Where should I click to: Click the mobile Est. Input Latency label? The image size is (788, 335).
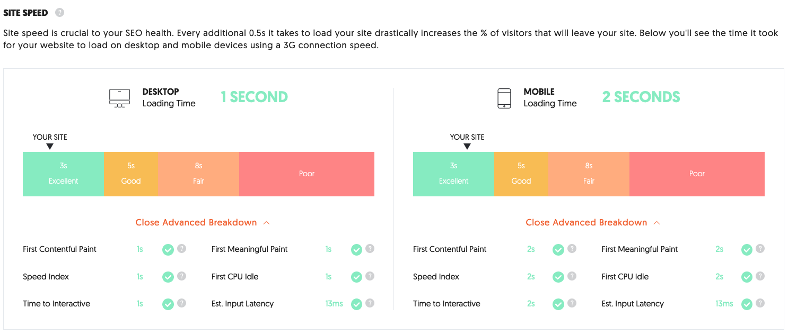click(633, 304)
